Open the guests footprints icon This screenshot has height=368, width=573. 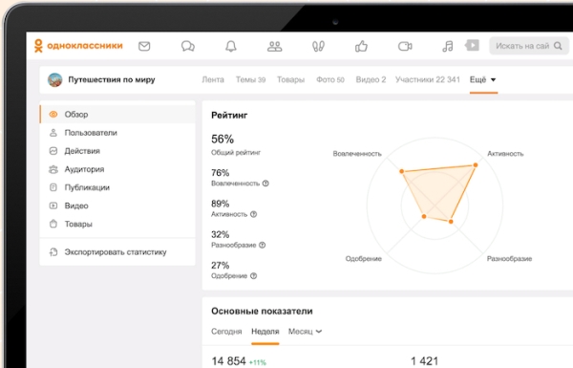[x=318, y=46]
